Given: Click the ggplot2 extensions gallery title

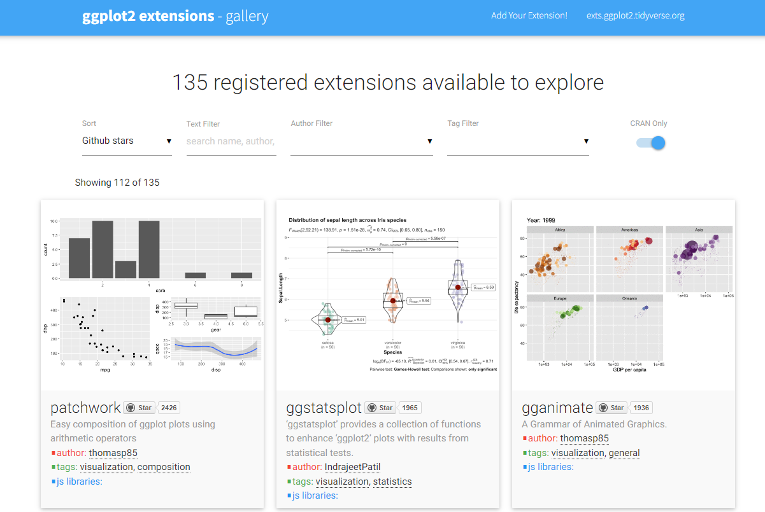Looking at the screenshot, I should tap(175, 17).
